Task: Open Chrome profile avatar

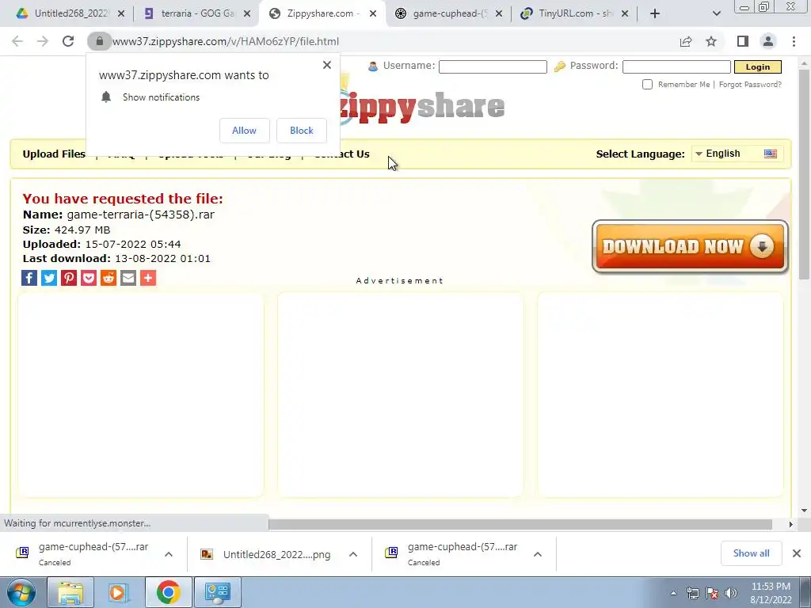Action: point(768,41)
